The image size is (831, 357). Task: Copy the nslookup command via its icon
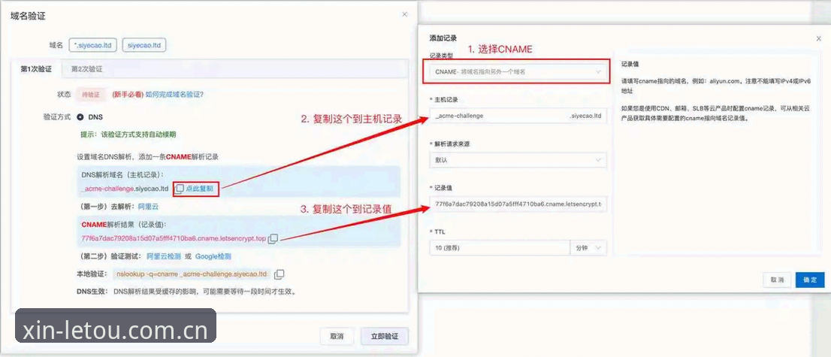tap(279, 274)
